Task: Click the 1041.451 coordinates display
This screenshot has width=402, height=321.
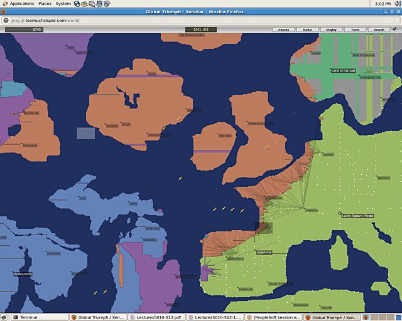Action: point(201,29)
